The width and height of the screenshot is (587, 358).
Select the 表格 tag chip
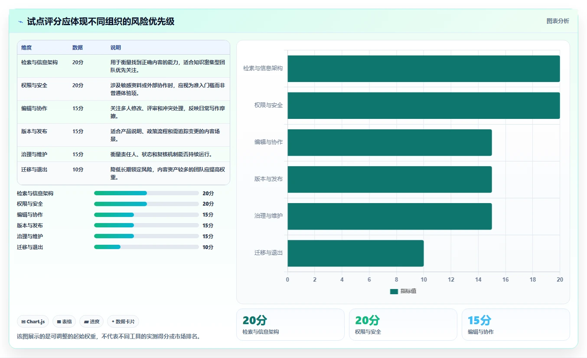(x=64, y=322)
